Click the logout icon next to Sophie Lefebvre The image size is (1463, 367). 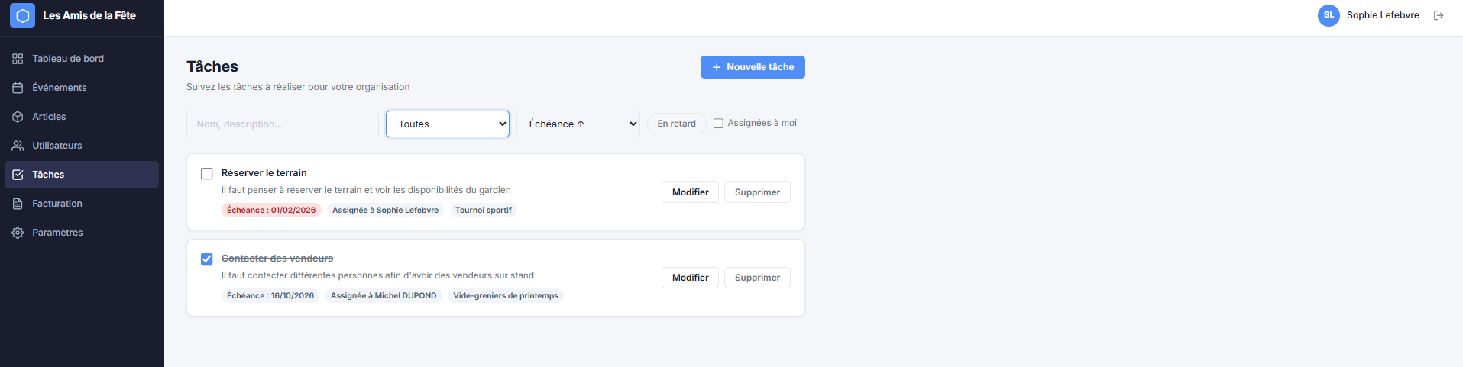[1439, 15]
